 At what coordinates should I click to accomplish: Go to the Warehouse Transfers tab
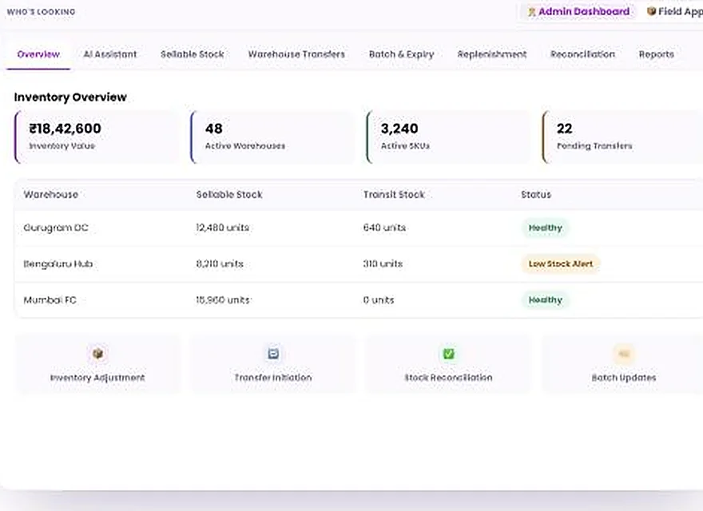point(296,54)
